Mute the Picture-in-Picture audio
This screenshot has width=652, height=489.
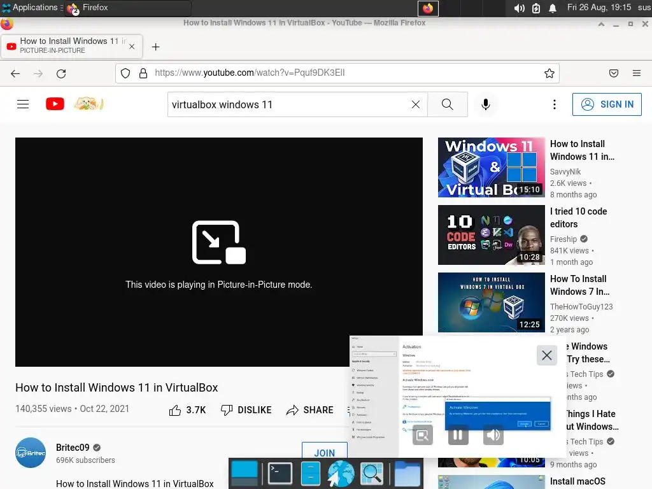click(x=493, y=435)
